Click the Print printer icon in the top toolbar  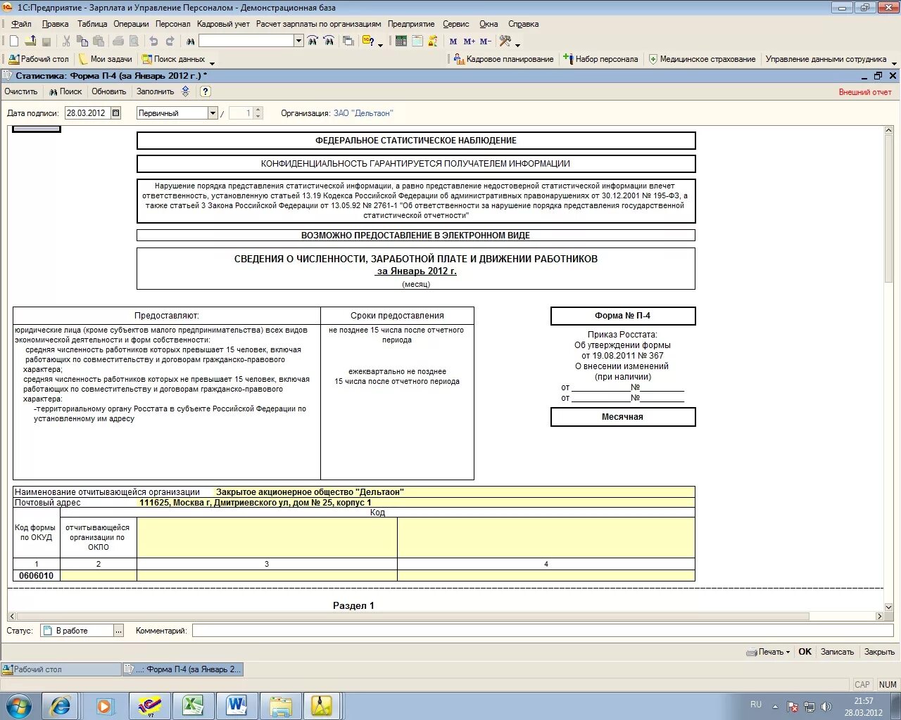click(x=118, y=41)
